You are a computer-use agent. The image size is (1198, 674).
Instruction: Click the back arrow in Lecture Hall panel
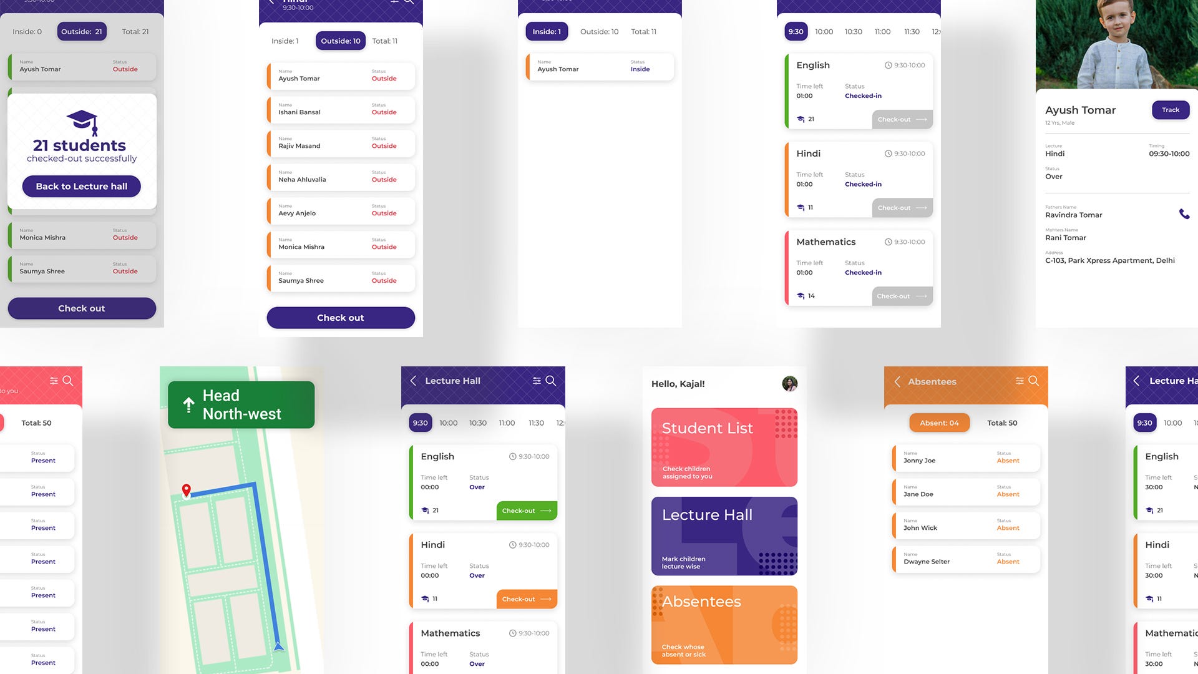click(x=413, y=379)
